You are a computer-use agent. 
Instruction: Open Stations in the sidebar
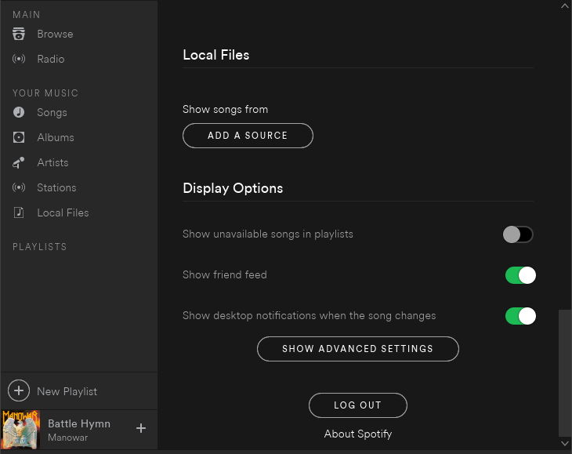tap(56, 187)
